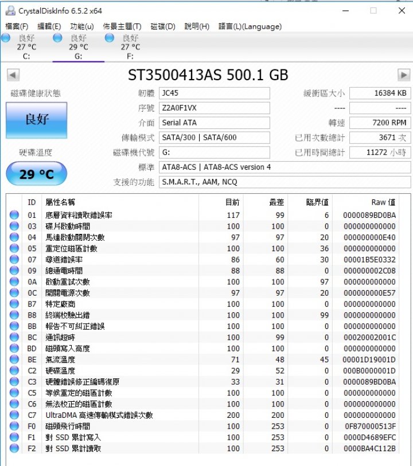
Task: Click the SATA/300 | SATA/600 transfer mode field
Action: [x=215, y=138]
